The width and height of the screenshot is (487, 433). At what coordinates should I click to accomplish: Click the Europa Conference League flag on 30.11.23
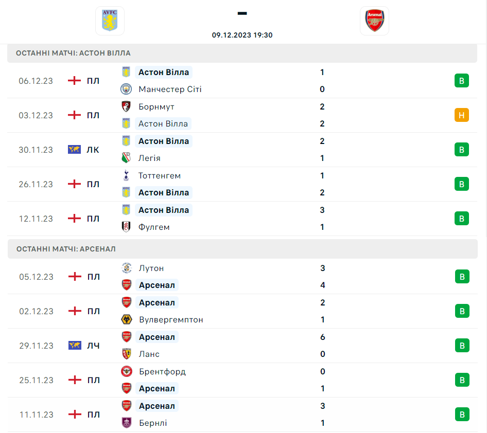pos(75,150)
